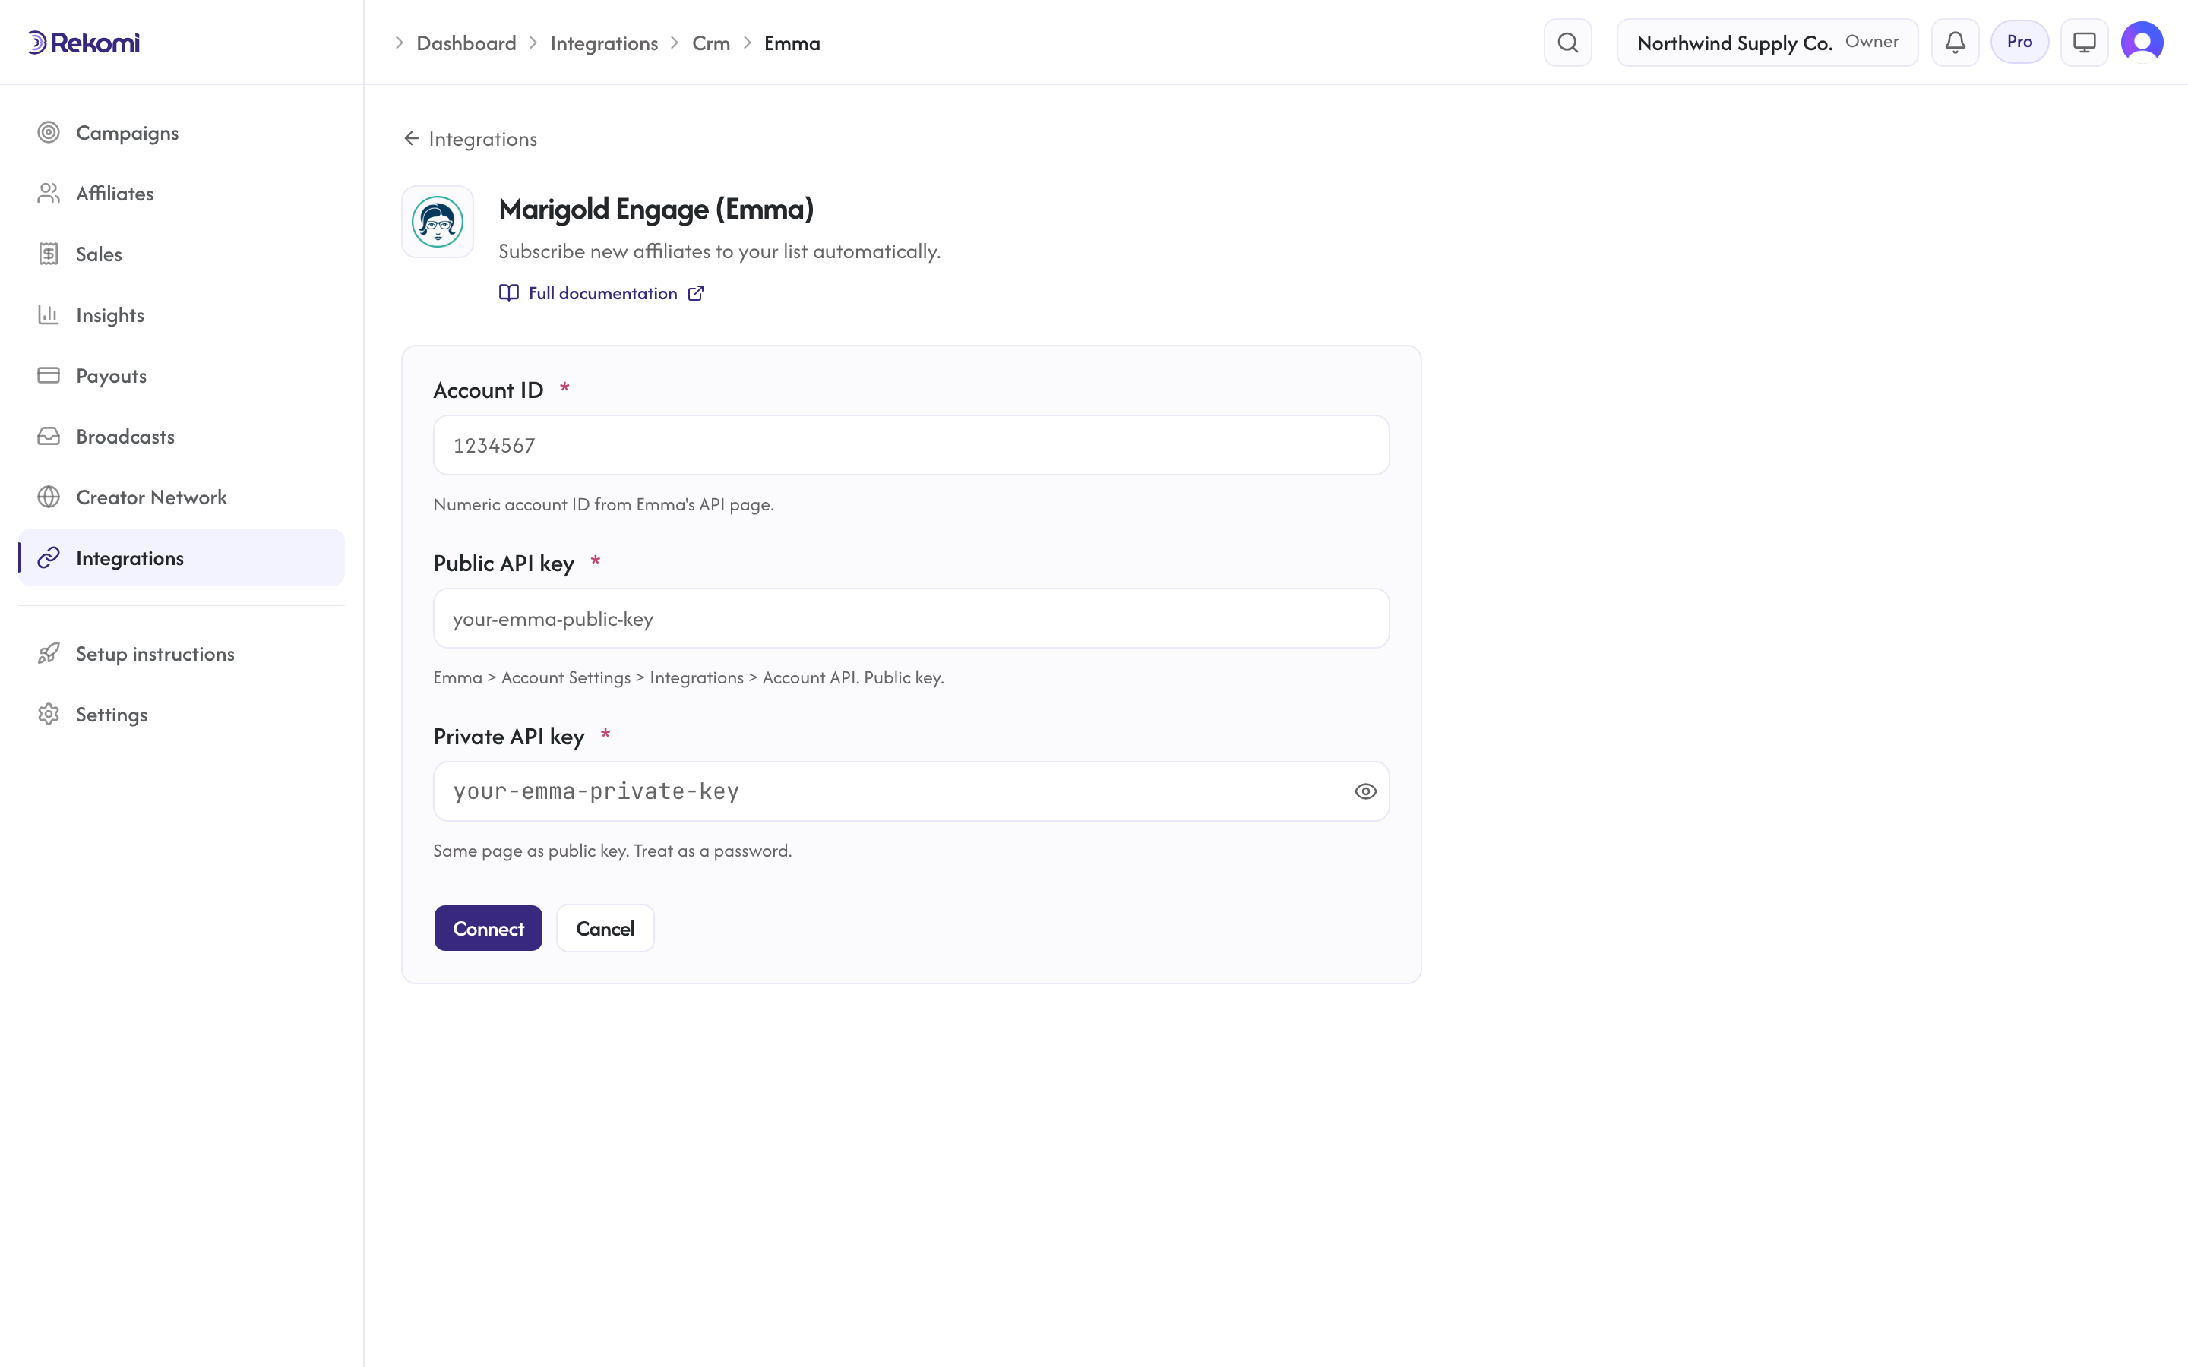Click the Insights bar chart icon
The height and width of the screenshot is (1367, 2188).
[49, 314]
